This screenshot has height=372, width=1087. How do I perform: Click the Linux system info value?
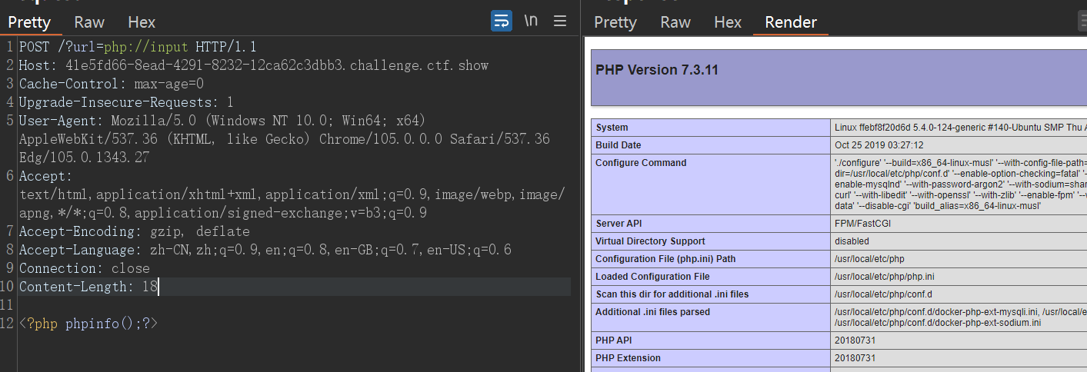(960, 128)
